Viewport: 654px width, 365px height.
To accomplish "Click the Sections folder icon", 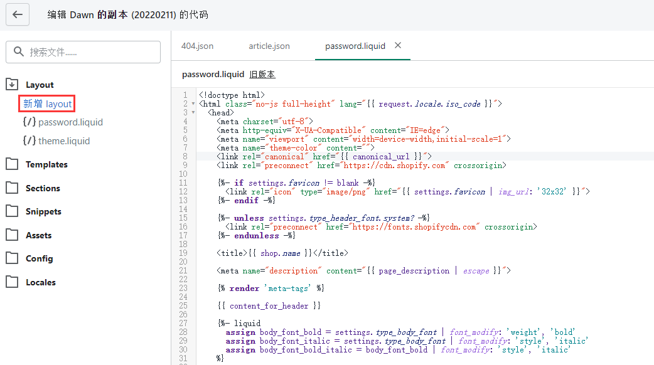I will 12,188.
